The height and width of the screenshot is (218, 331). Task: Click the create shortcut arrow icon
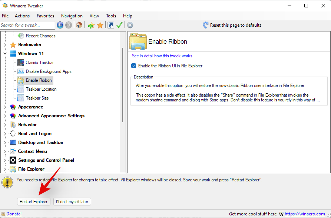[110, 25]
